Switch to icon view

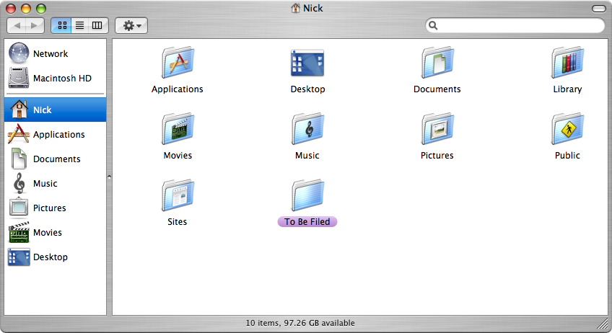[61, 25]
